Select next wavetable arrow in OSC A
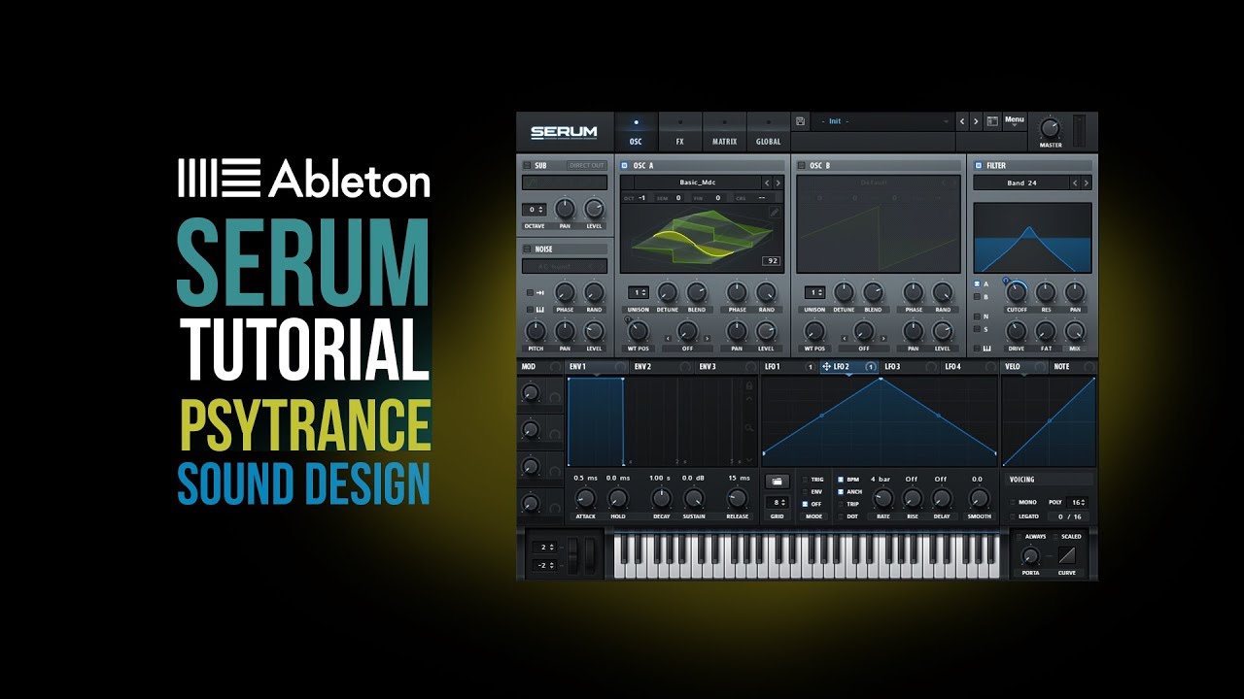1244x699 pixels. (x=777, y=183)
